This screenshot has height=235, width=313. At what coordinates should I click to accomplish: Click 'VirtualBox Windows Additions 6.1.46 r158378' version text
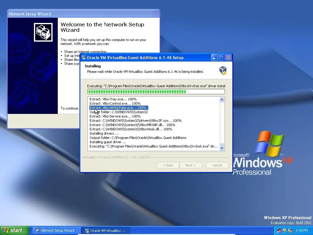[116, 157]
